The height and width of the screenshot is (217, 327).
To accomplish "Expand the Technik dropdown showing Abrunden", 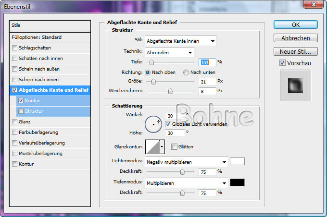I will 169,52.
